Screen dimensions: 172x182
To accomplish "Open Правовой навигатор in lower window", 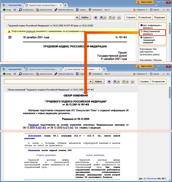I will (64, 74).
